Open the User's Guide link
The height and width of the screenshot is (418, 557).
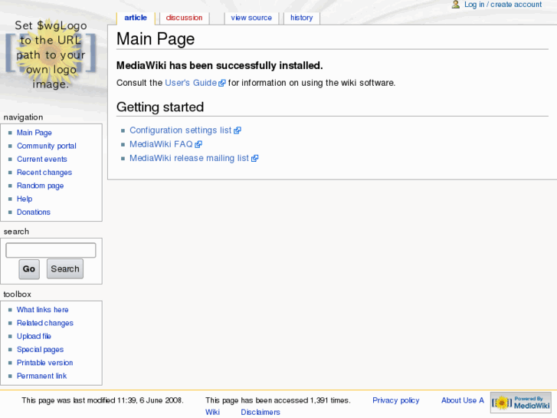pyautogui.click(x=195, y=83)
